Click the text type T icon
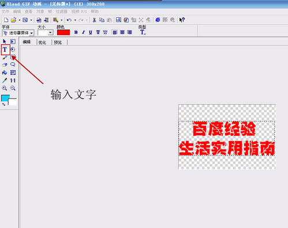Viewport: 288px width, 228px height. point(143,32)
